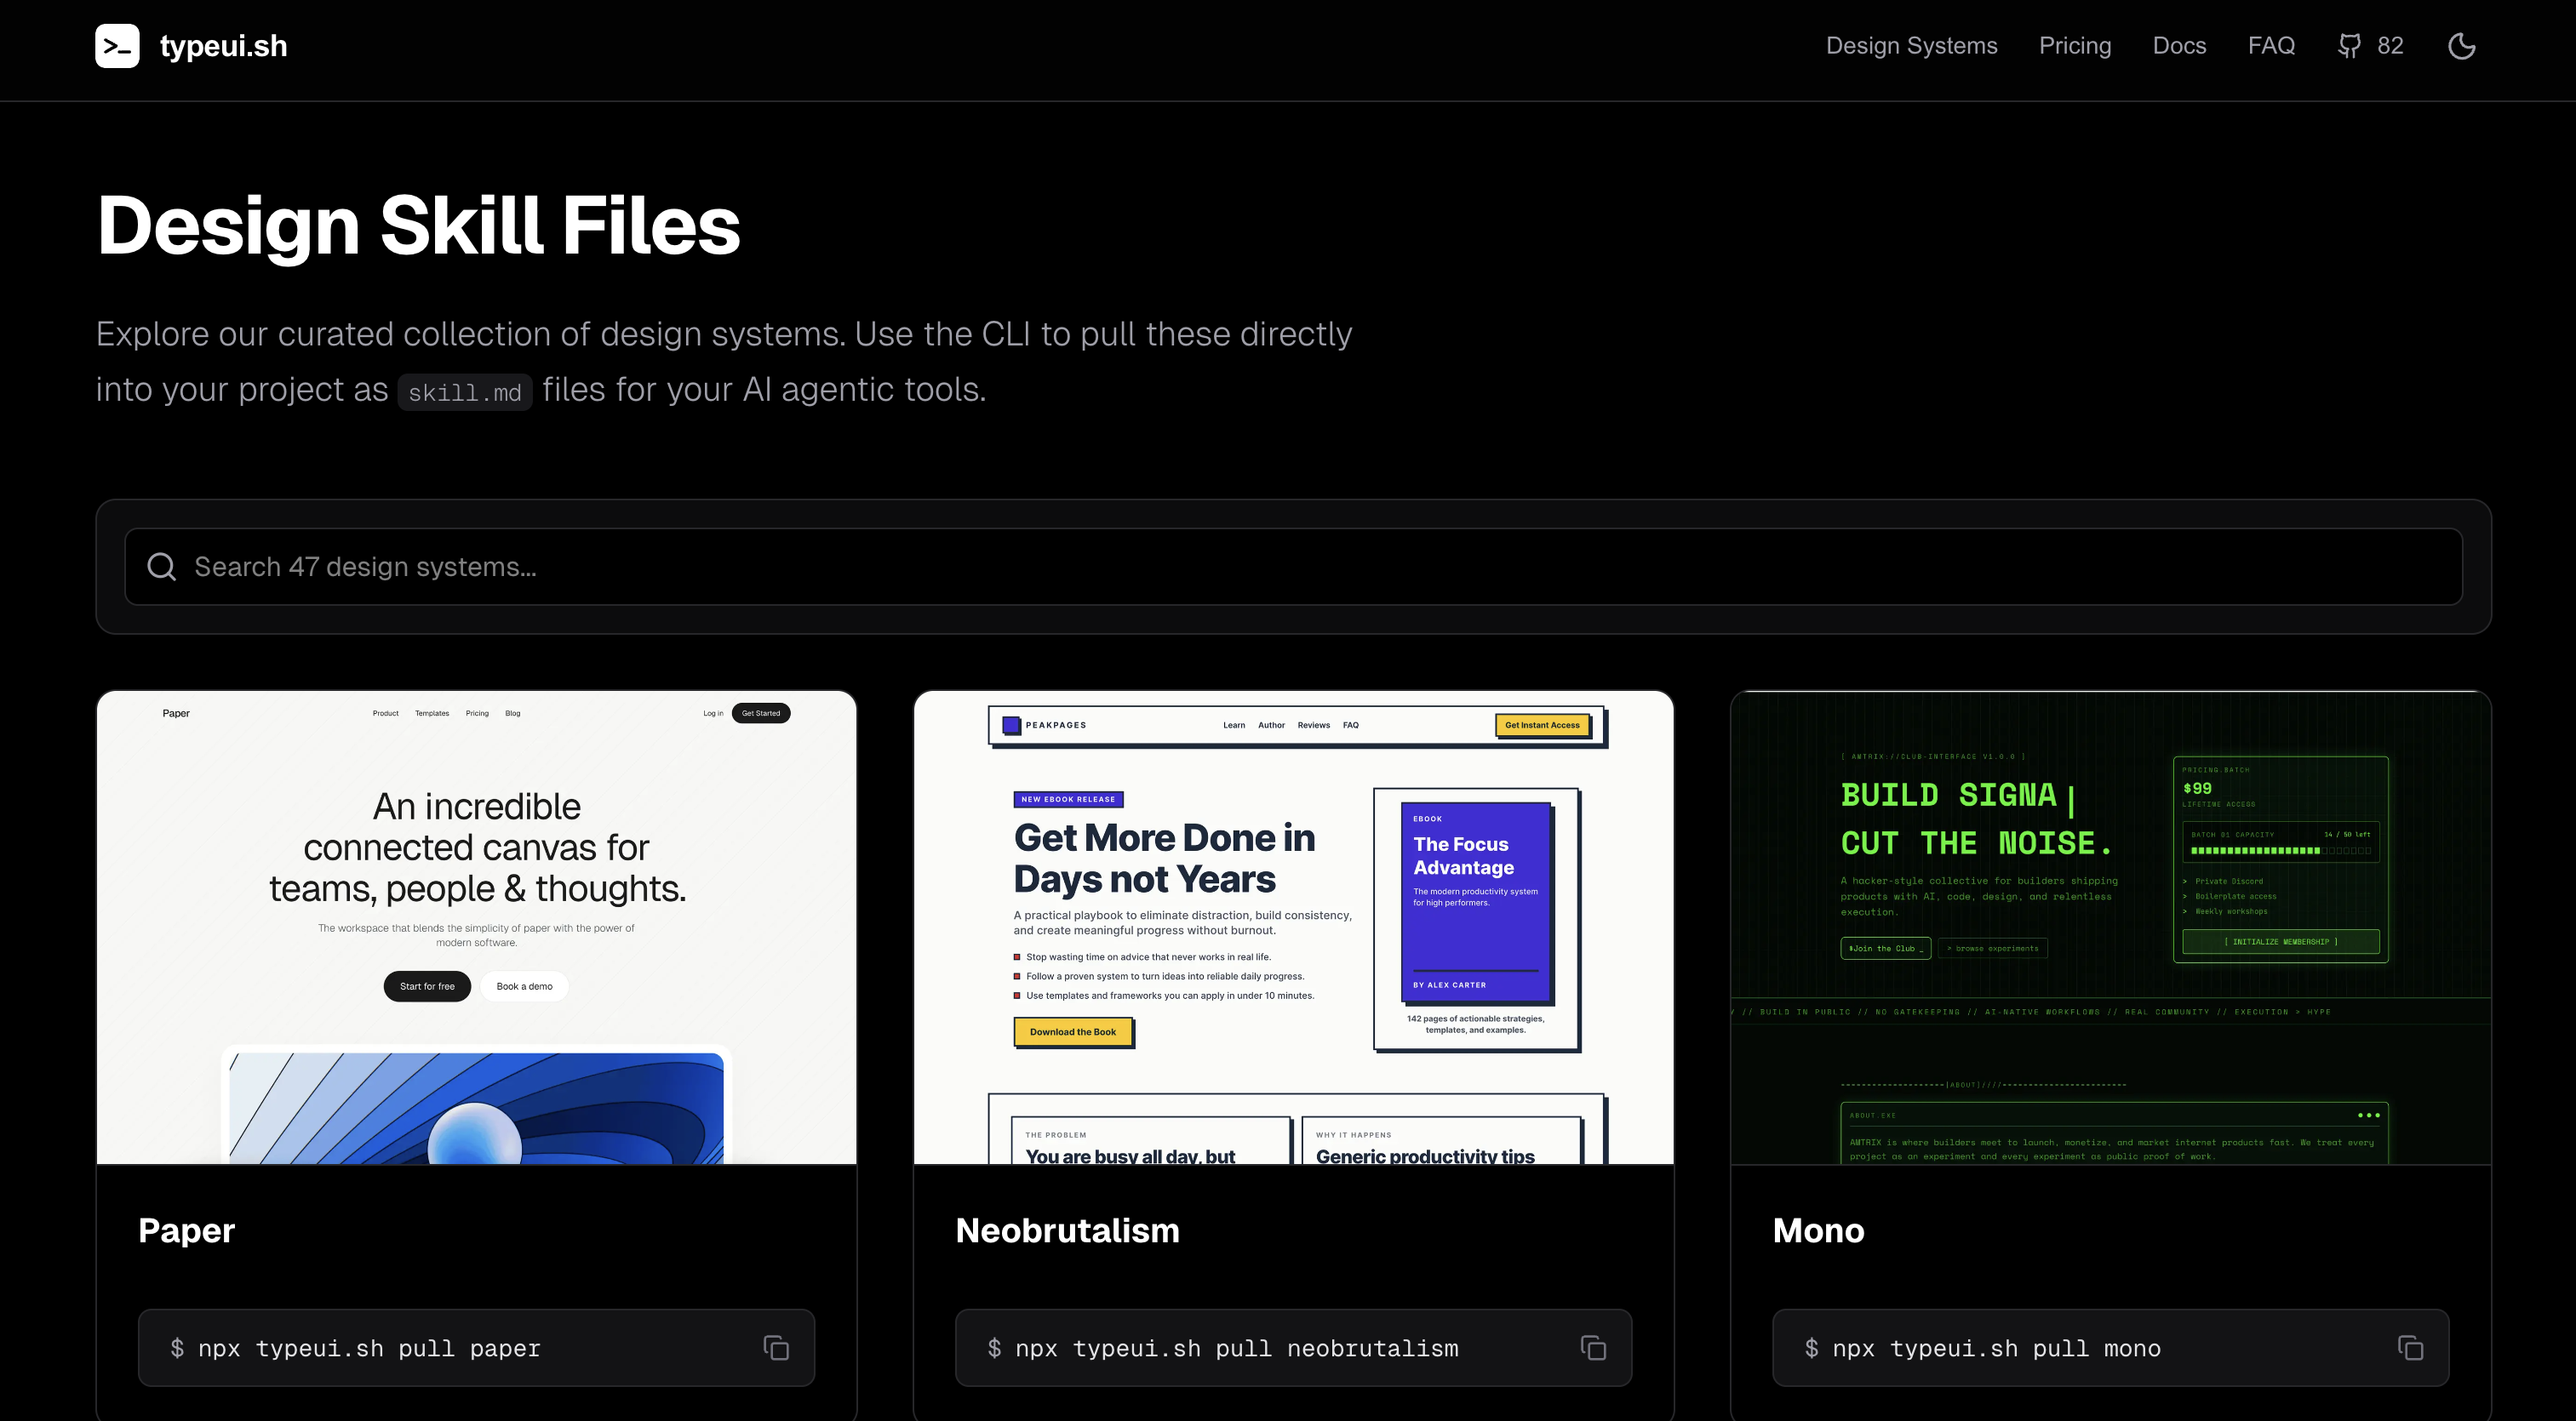
Task: Copy the neobrutalism pull command
Action: coord(1593,1348)
